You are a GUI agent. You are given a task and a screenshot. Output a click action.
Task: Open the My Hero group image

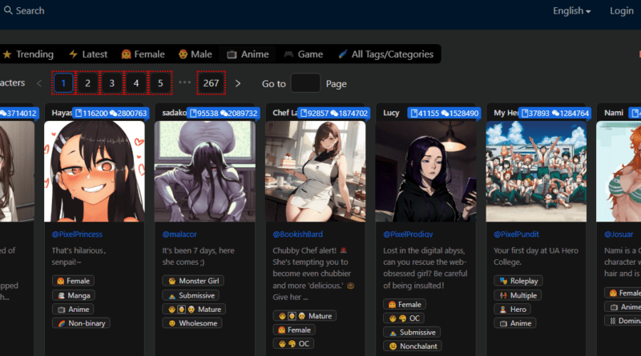pyautogui.click(x=536, y=171)
